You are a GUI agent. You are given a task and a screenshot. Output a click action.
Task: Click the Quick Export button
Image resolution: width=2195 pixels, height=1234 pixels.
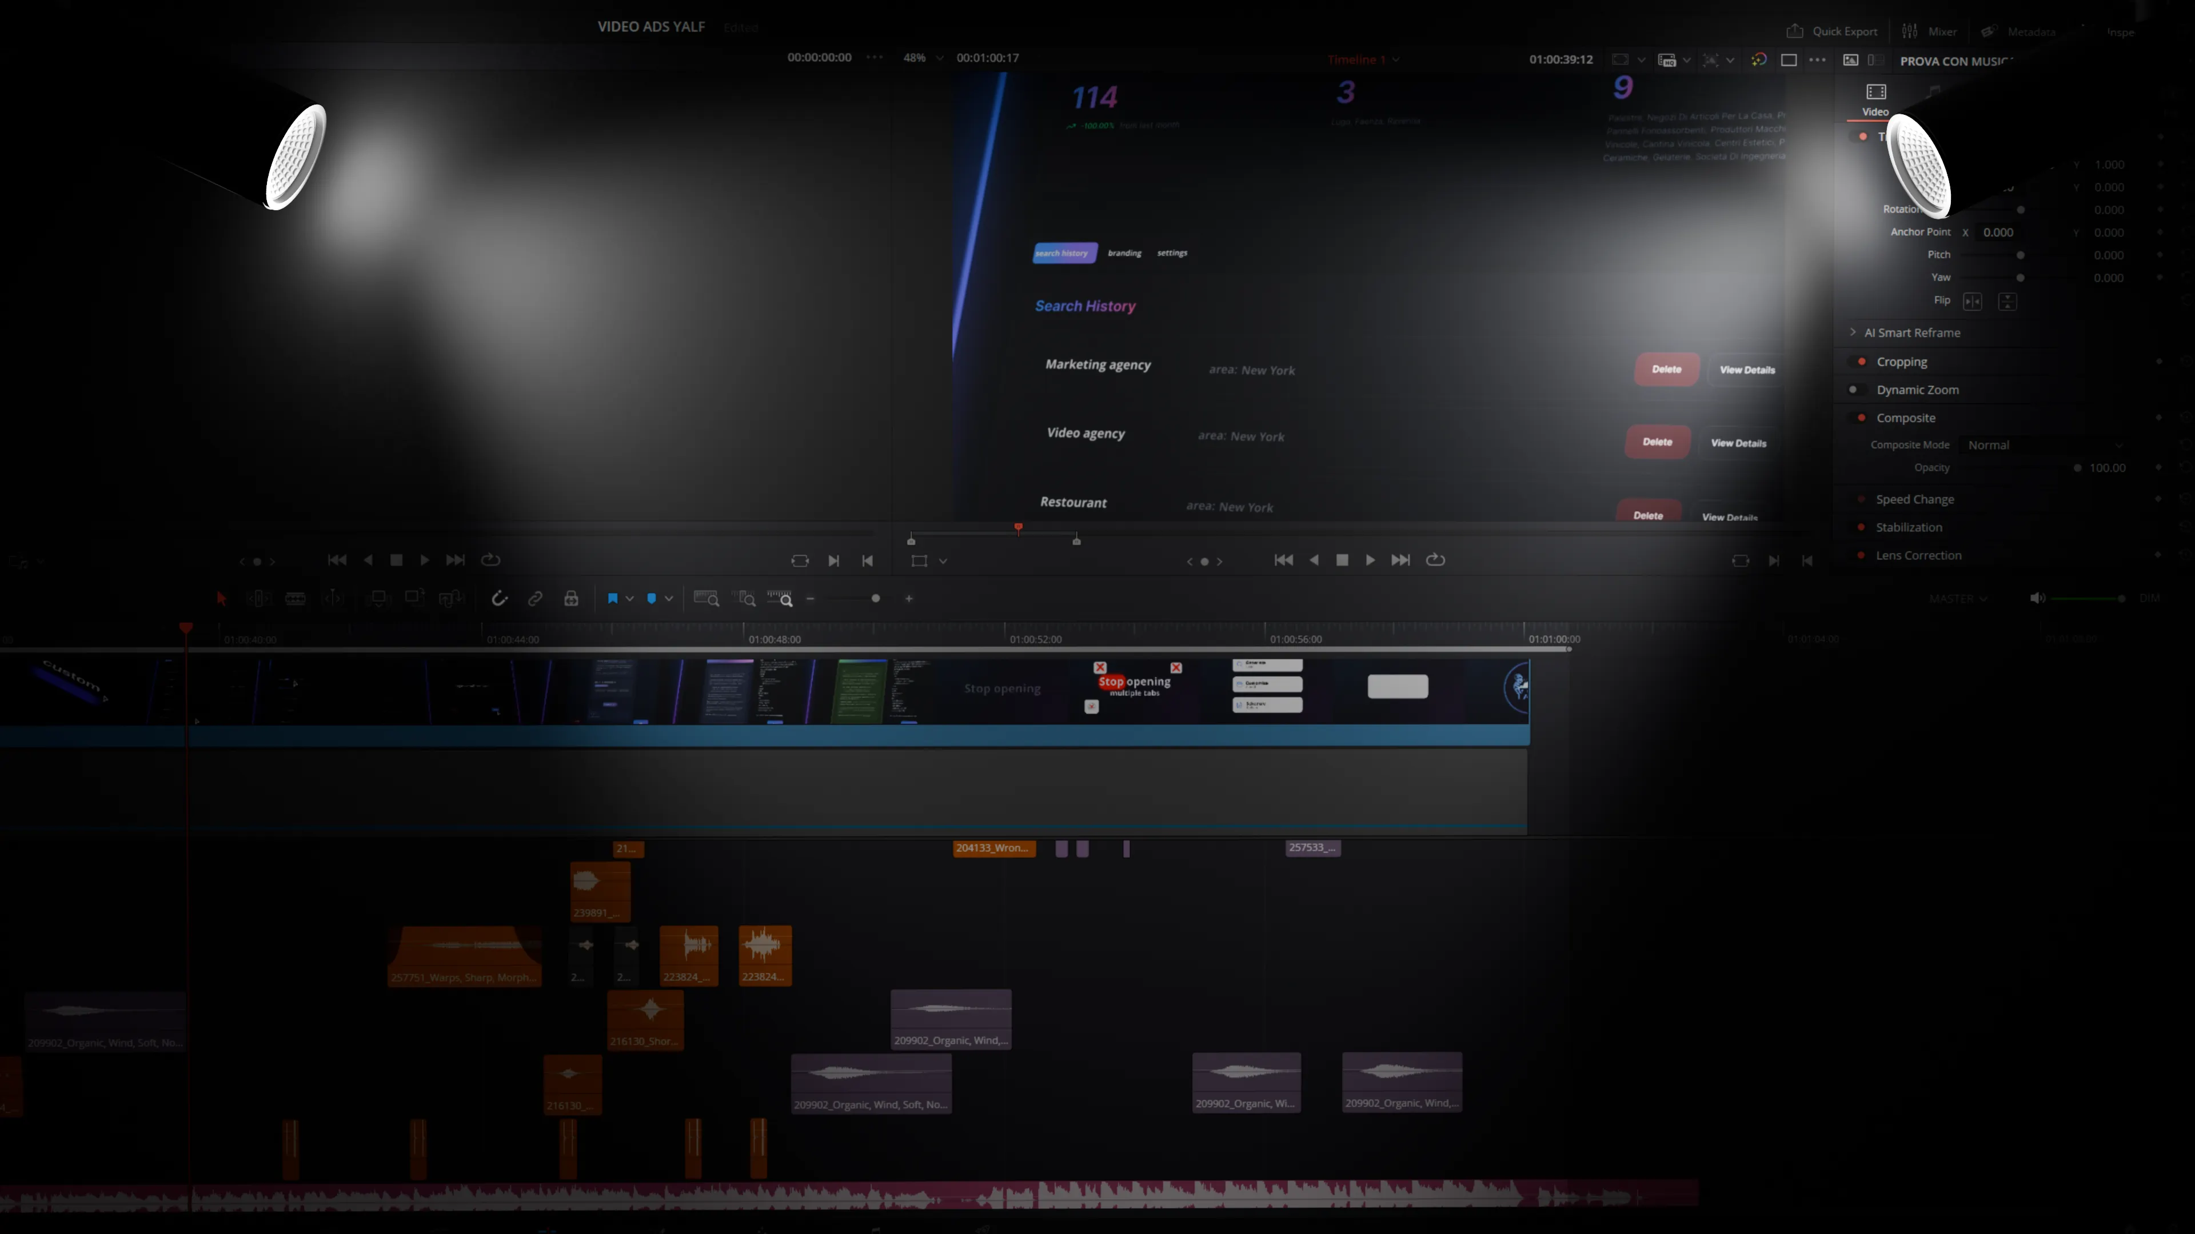[x=1832, y=31]
